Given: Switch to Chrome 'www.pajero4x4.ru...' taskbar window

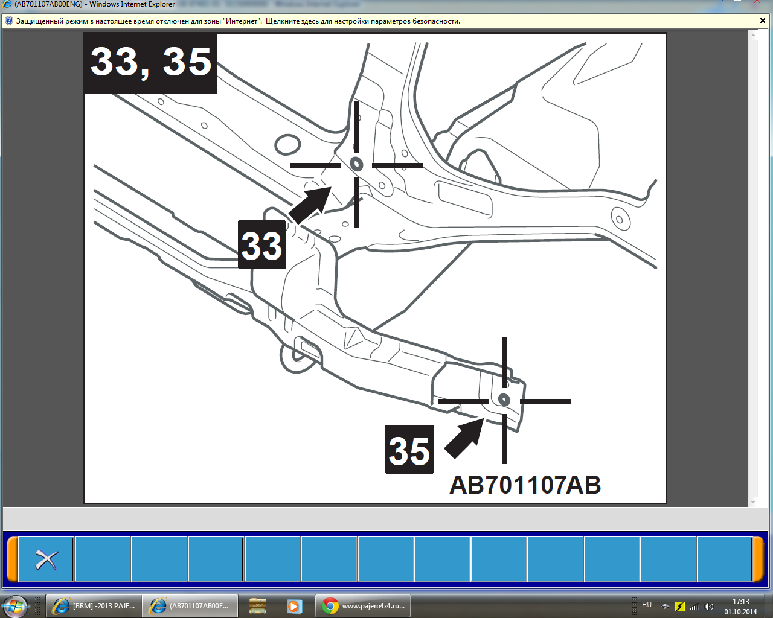Looking at the screenshot, I should point(363,606).
